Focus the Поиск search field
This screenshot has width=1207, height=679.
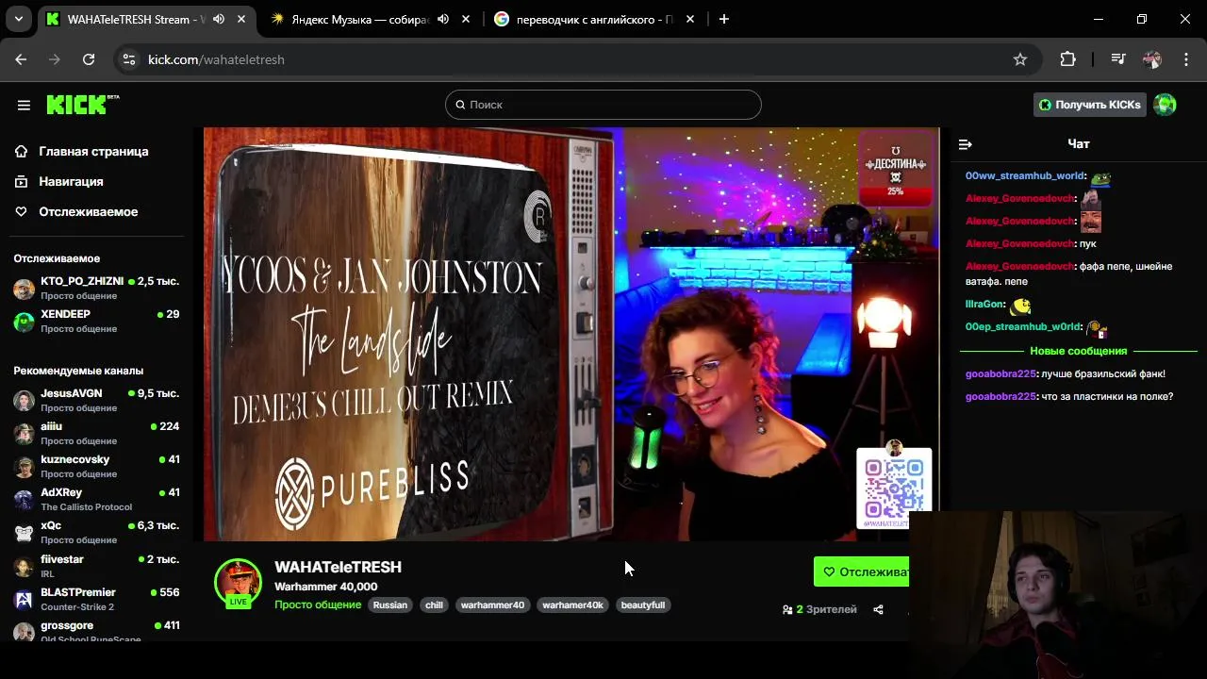point(603,105)
